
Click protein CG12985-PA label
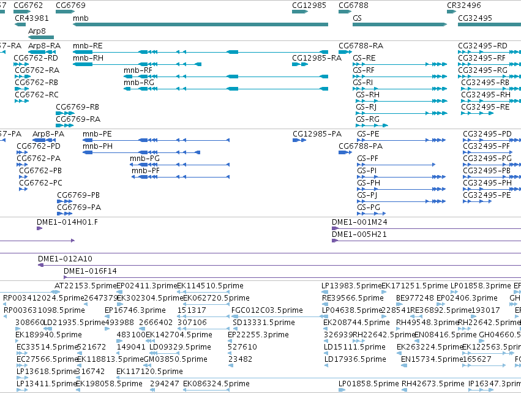tap(317, 134)
